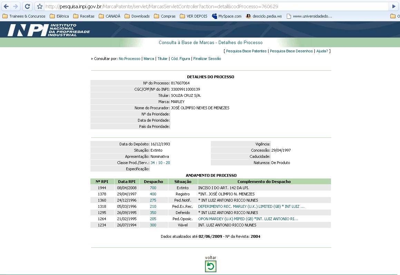
Task: Open the Ajuda? help link
Action: coord(322,51)
